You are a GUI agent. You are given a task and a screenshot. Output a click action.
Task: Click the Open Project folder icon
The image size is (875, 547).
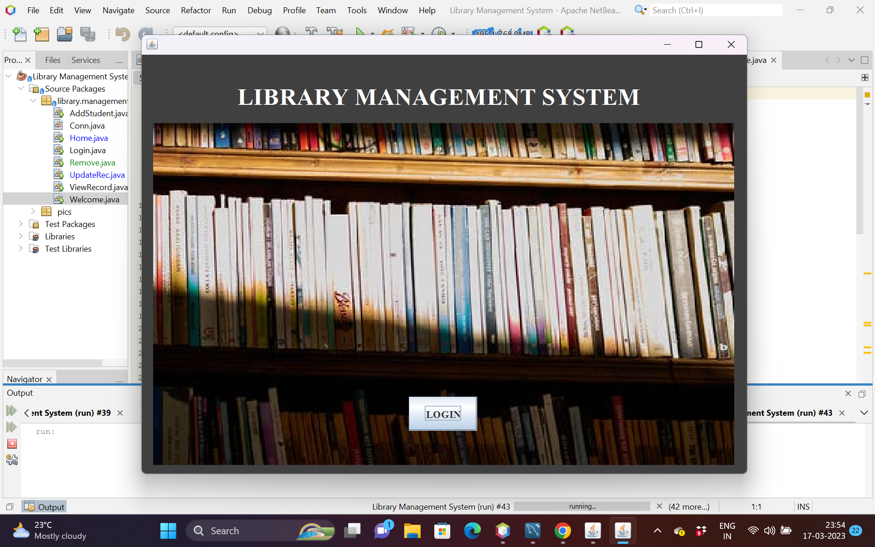coord(64,34)
